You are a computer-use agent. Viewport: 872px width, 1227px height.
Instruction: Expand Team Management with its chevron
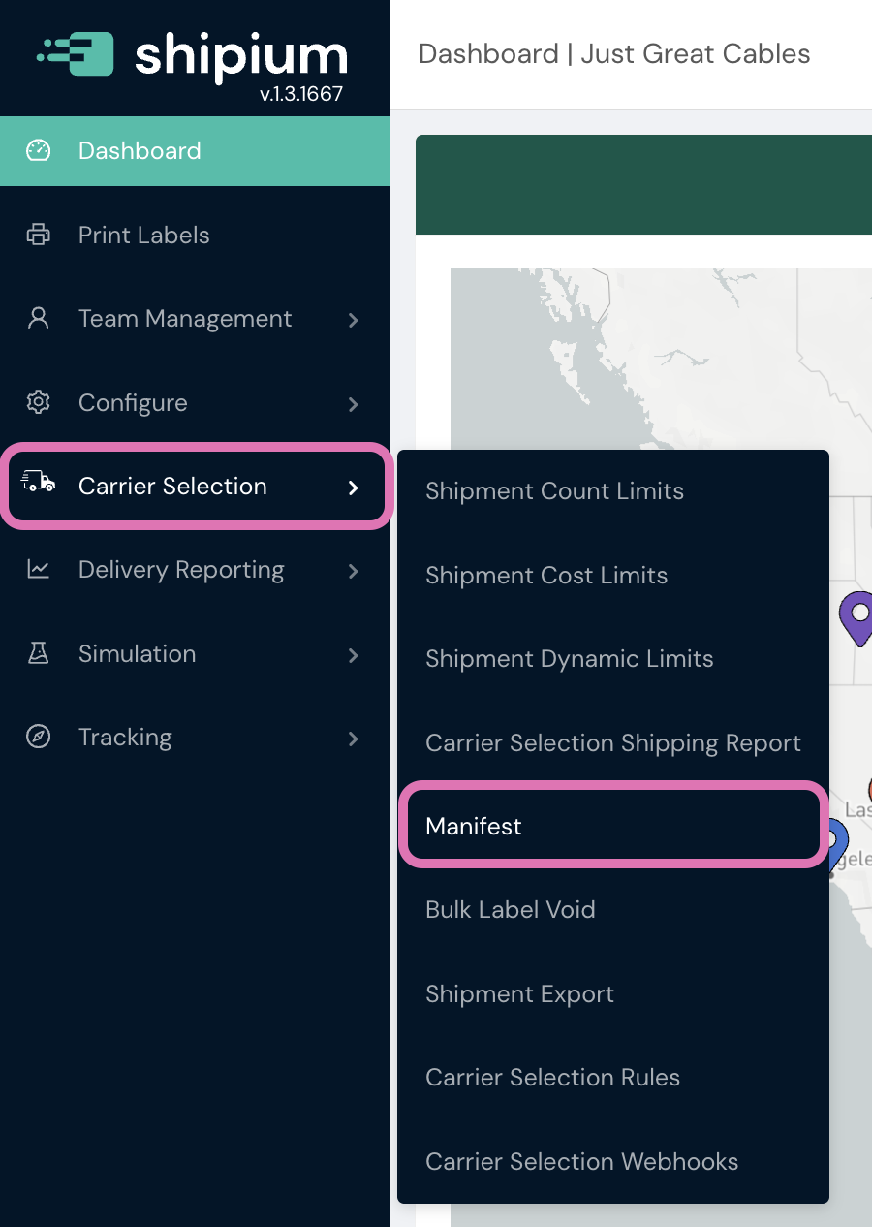354,320
